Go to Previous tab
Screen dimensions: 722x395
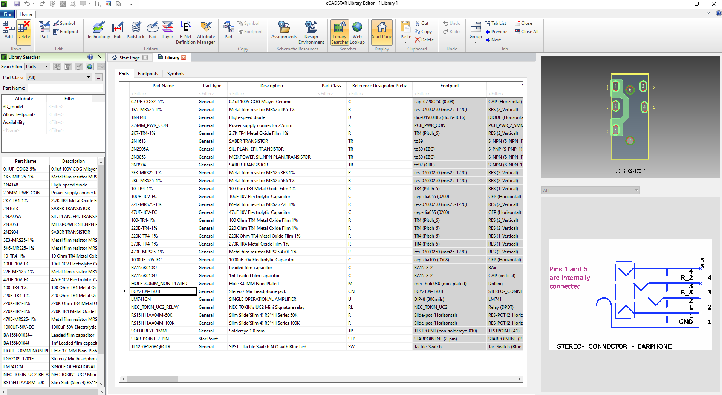497,32
